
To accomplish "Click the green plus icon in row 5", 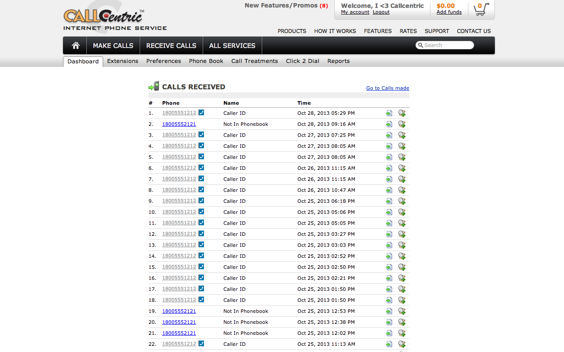I will [402, 157].
